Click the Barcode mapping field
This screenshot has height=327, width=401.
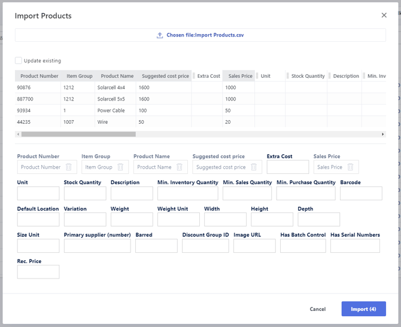[x=361, y=193]
